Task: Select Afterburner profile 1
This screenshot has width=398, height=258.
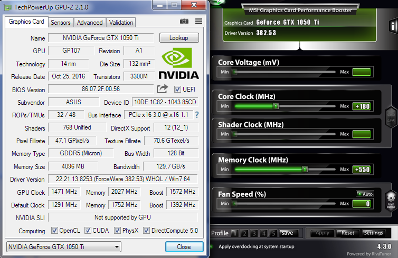Action: (x=234, y=233)
